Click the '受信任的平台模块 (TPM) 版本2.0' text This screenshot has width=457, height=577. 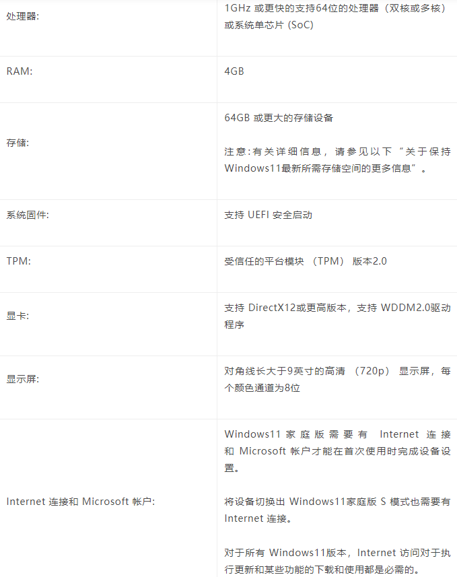(306, 261)
